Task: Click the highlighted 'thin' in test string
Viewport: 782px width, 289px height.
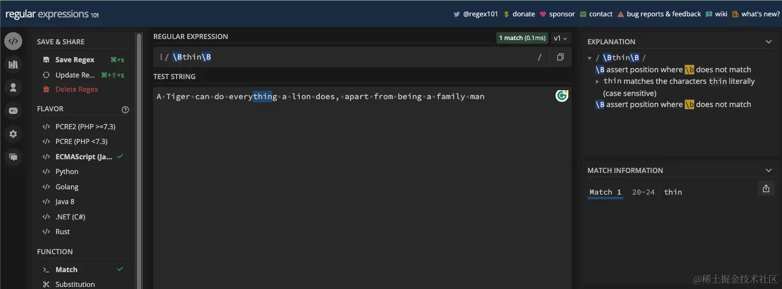Action: [x=263, y=97]
